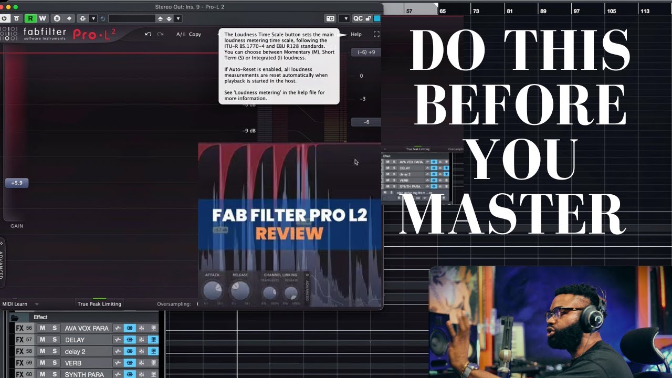Click the lock icon next to QC
672x378 pixels.
(x=368, y=18)
